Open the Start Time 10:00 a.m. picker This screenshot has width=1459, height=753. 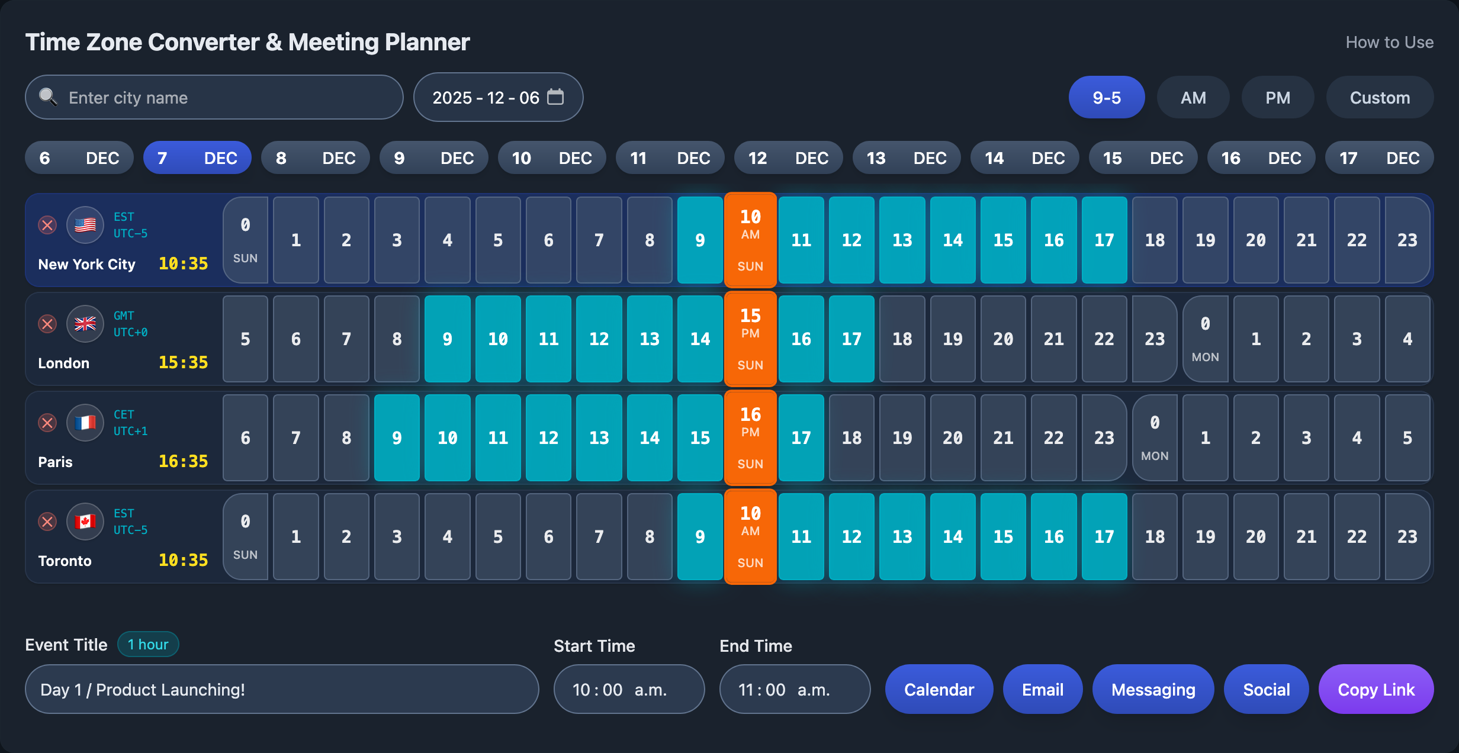[x=628, y=690]
